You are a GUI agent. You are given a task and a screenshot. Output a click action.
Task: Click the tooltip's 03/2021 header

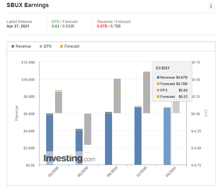pyautogui.click(x=163, y=68)
